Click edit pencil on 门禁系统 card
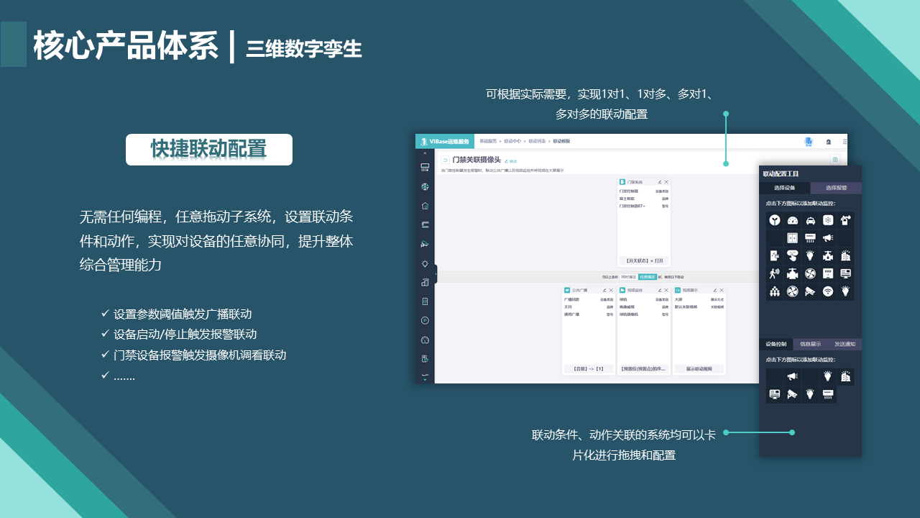Screen dimensions: 920x518 pyautogui.click(x=660, y=182)
